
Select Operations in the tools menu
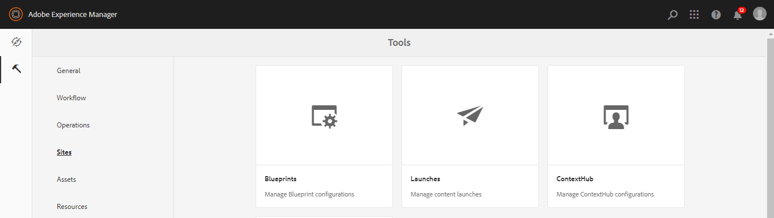(x=73, y=125)
